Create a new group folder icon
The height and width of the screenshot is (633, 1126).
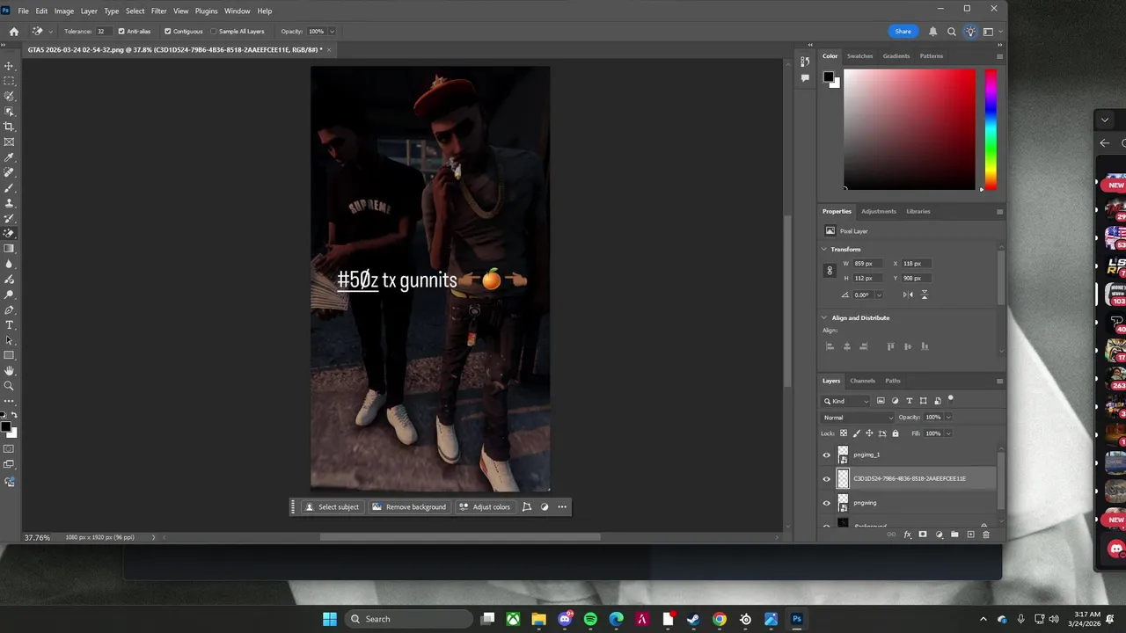pyautogui.click(x=954, y=535)
